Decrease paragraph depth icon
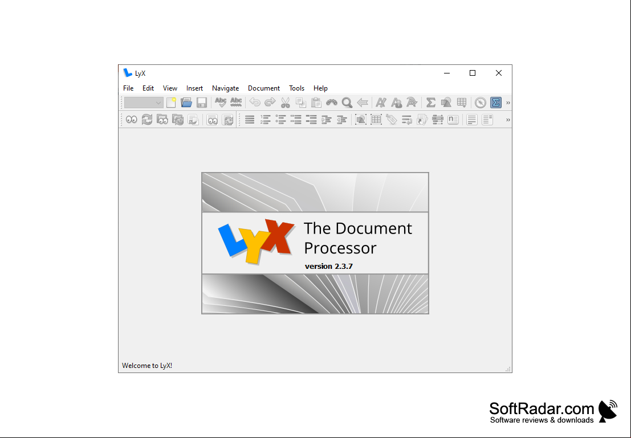The width and height of the screenshot is (631, 438). [x=341, y=120]
